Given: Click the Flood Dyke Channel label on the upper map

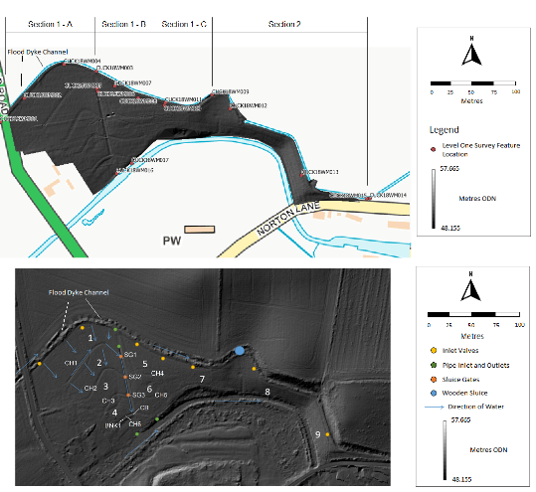Looking at the screenshot, I should pos(38,52).
